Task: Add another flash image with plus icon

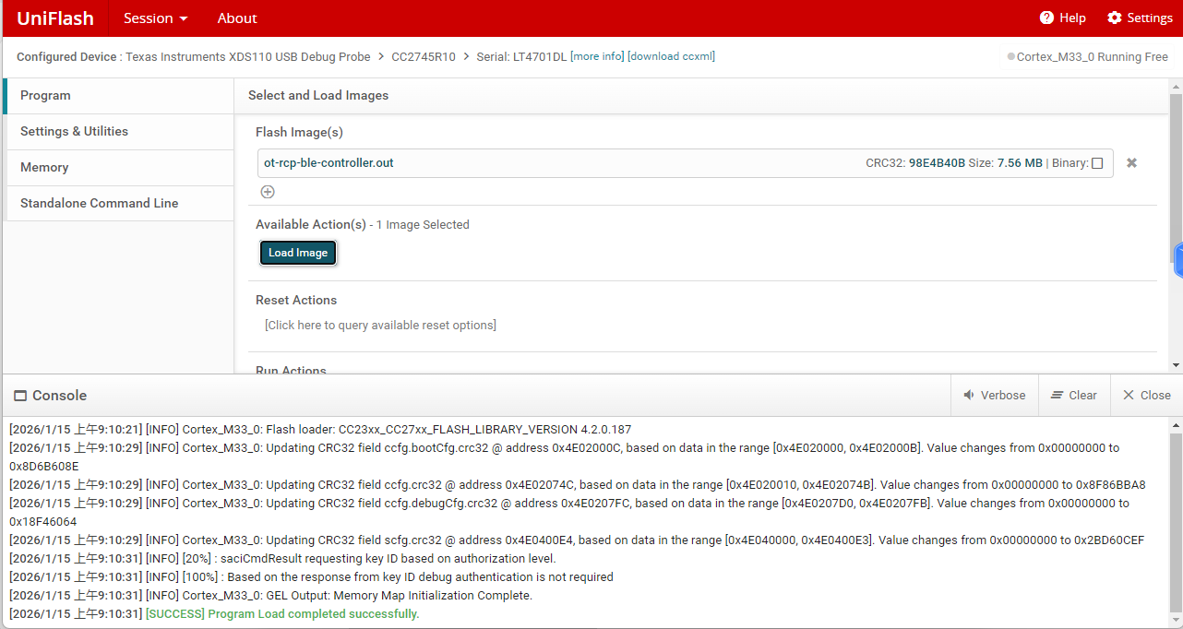Action: (268, 192)
